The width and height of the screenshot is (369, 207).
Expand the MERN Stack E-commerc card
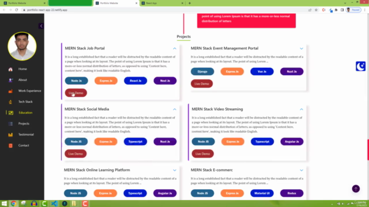click(302, 170)
